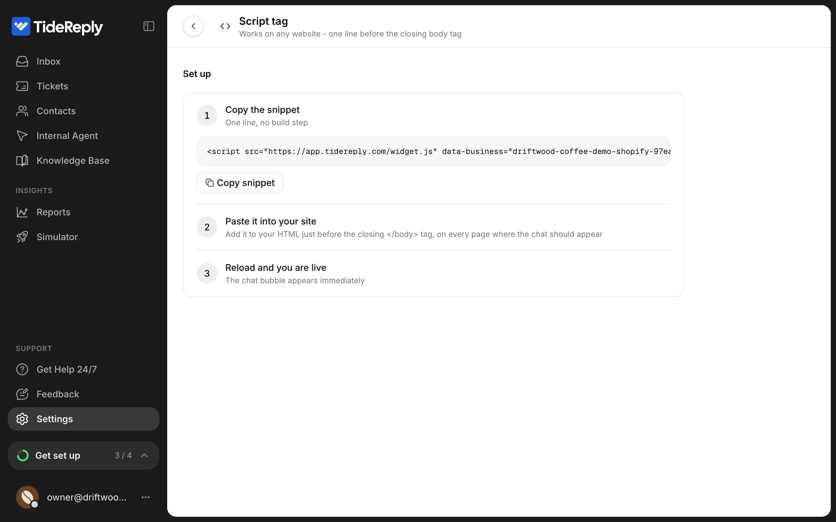Click the Copy snippet button label

coord(246,183)
